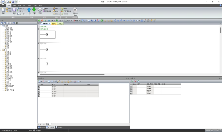Open the Delete dropdown in the editor toolbar
The image size is (222, 132).
(x=76, y=21)
